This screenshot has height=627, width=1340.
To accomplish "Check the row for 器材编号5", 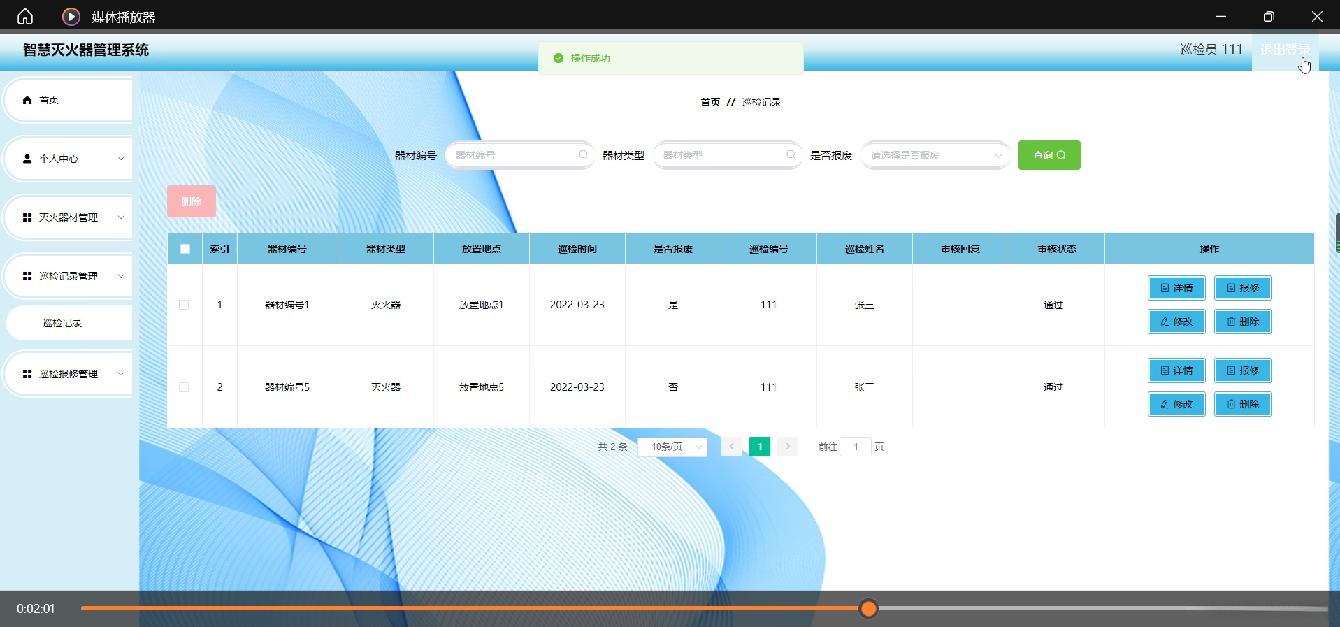I will click(x=184, y=387).
